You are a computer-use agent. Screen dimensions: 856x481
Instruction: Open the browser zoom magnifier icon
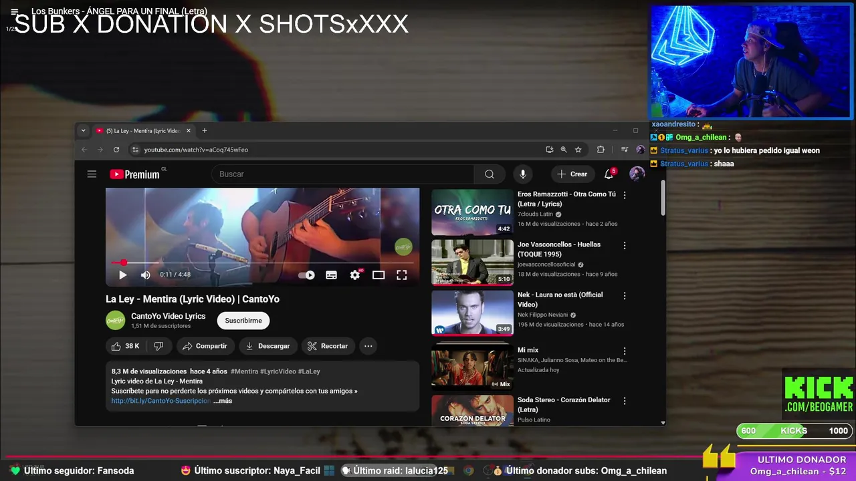click(564, 150)
